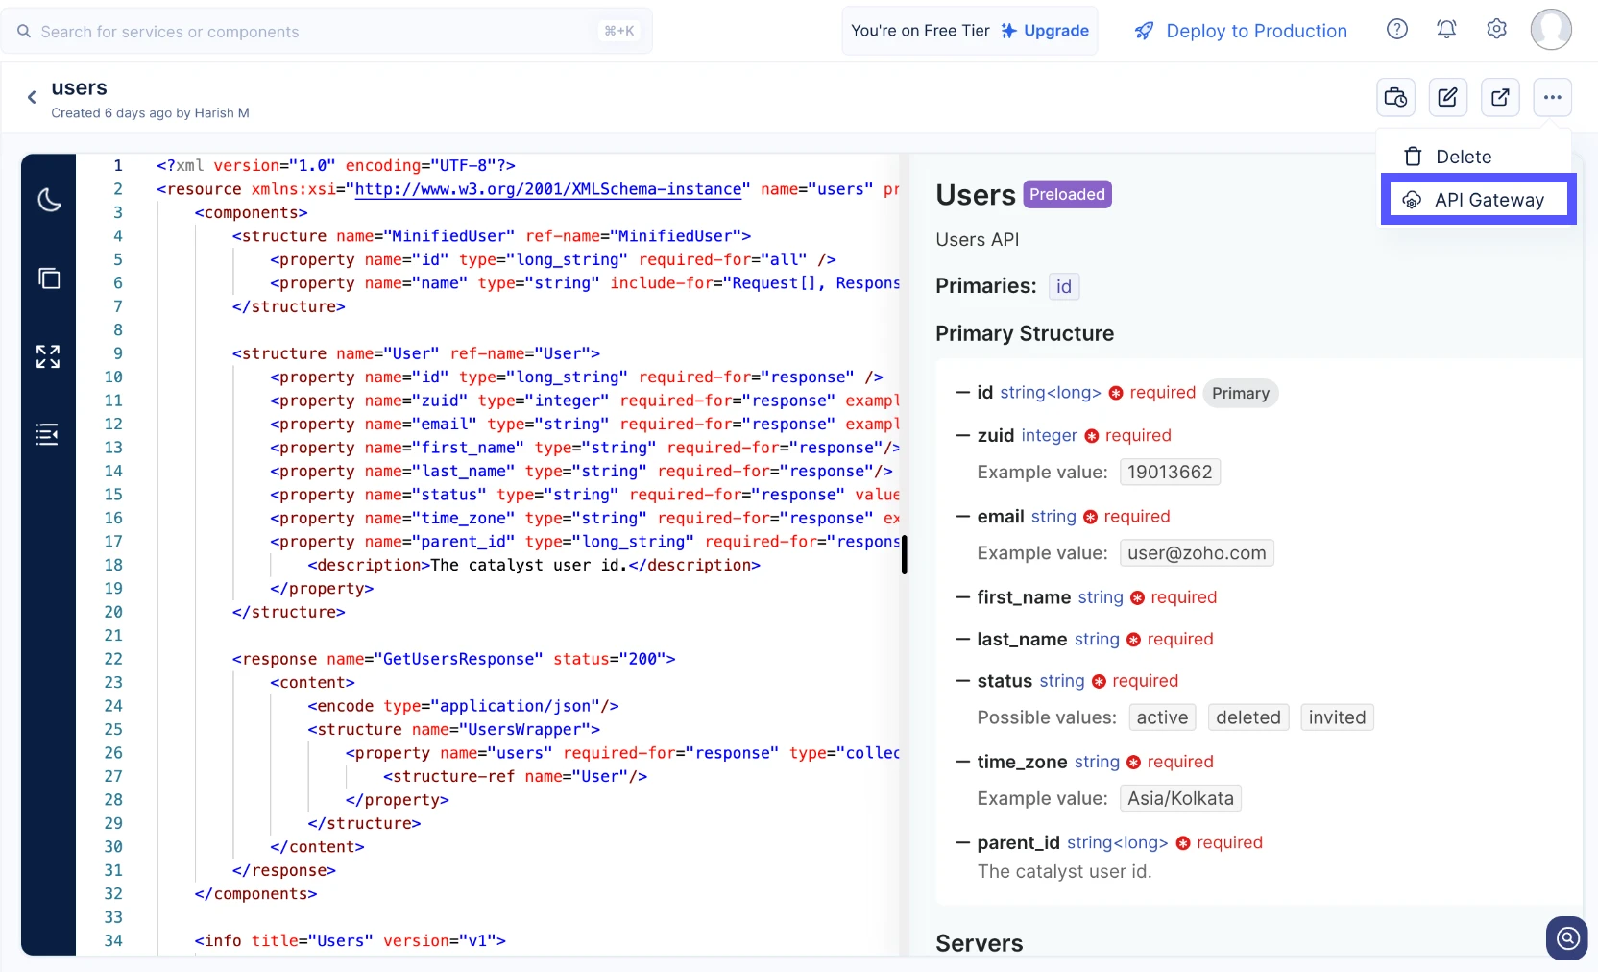Open the three-dot more options menu

tap(1552, 97)
